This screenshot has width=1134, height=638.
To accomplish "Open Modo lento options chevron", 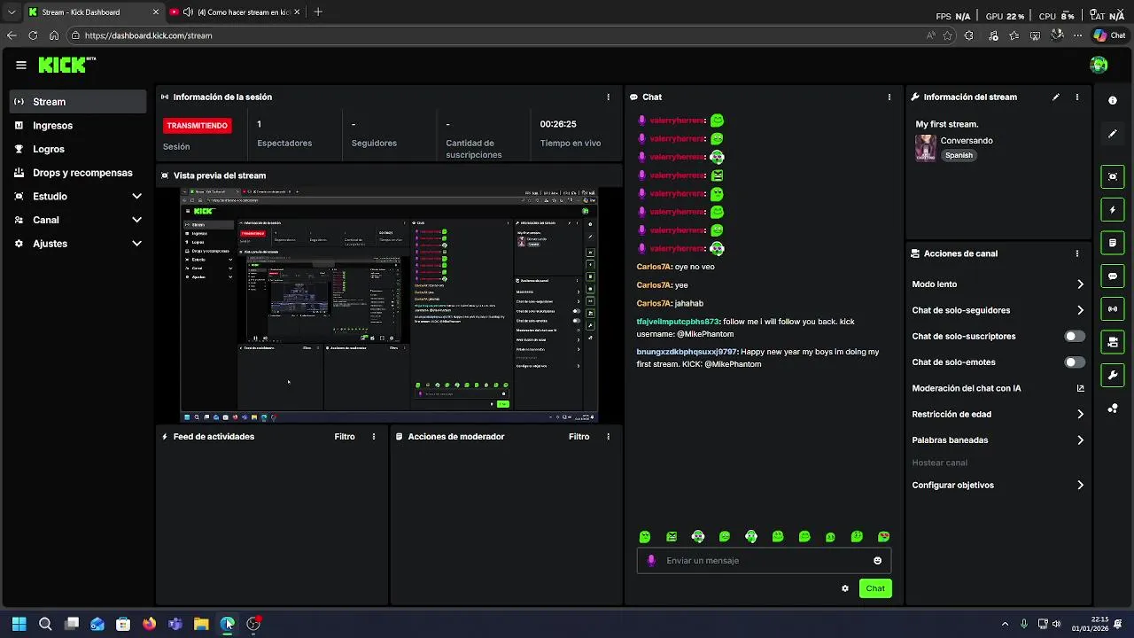I will coord(1080,284).
